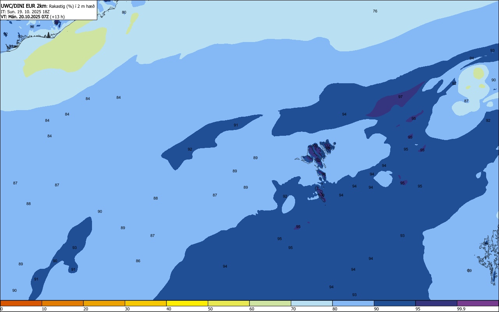Choose the 70–80 pale blue legend swatch

tap(311, 303)
